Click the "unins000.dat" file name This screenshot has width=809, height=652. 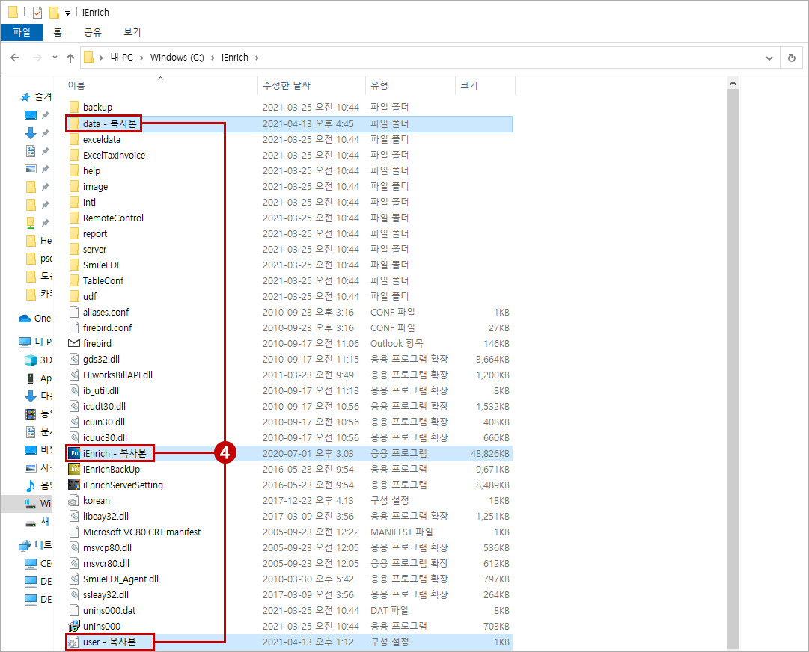[x=109, y=610]
